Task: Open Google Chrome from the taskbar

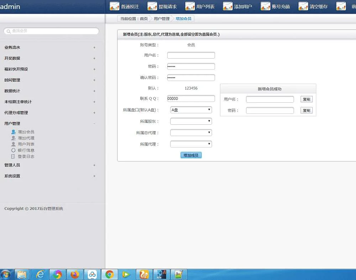Action: 109,274
